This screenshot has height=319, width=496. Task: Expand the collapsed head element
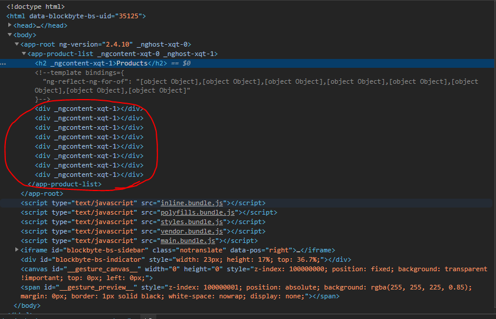(10, 25)
